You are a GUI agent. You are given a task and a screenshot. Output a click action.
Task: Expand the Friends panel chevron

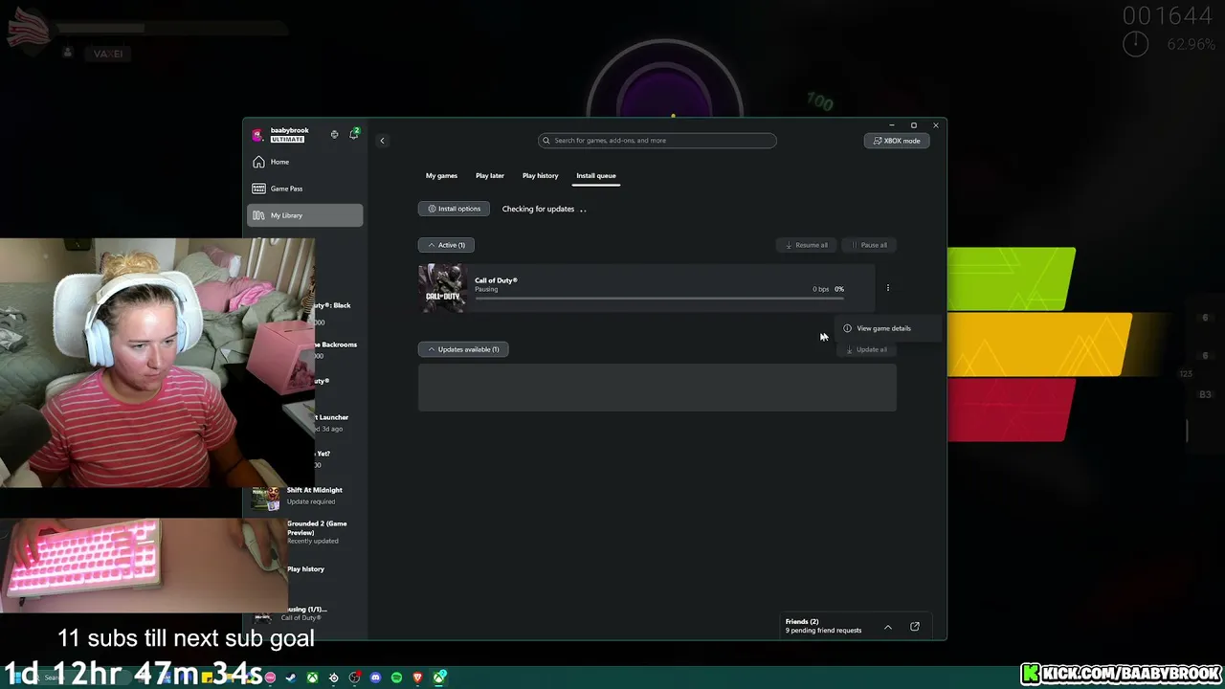tap(888, 627)
